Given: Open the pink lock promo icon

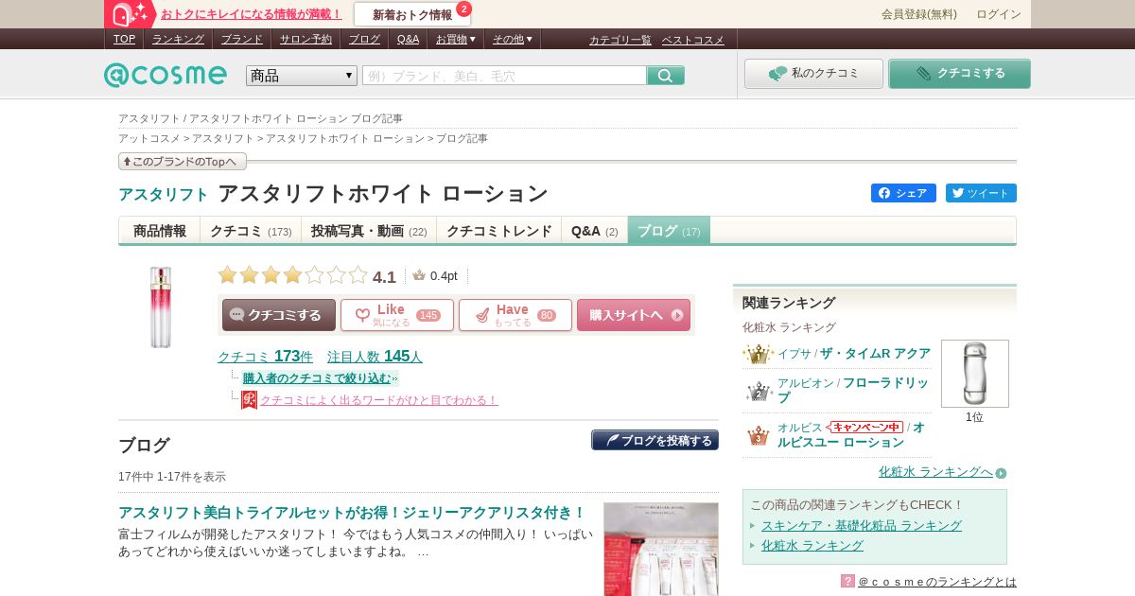Looking at the screenshot, I should click(131, 14).
